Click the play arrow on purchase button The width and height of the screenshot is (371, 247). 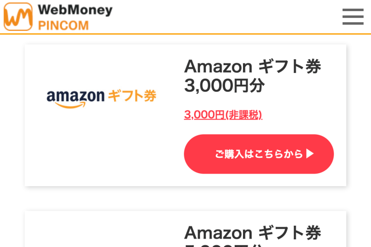[310, 154]
